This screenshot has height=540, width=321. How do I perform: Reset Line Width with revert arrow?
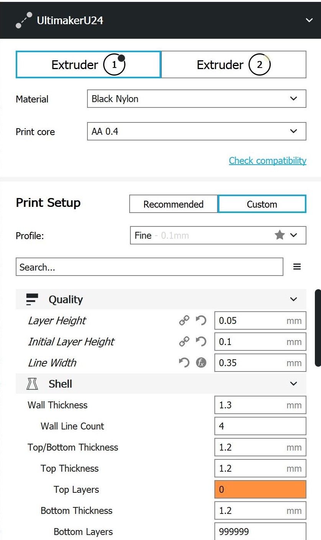(x=184, y=363)
